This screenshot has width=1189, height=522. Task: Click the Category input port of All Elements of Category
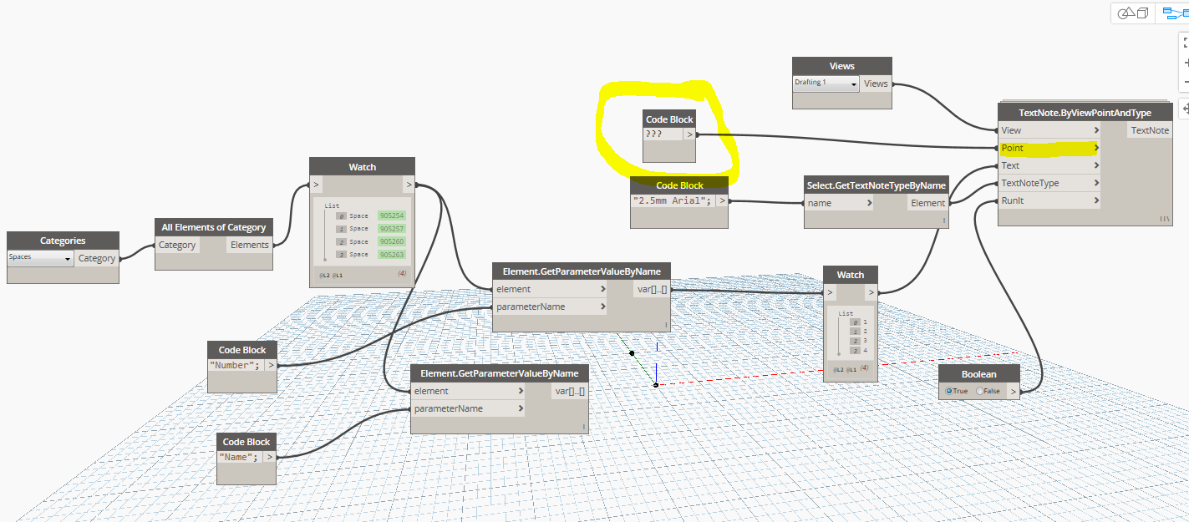(x=178, y=245)
